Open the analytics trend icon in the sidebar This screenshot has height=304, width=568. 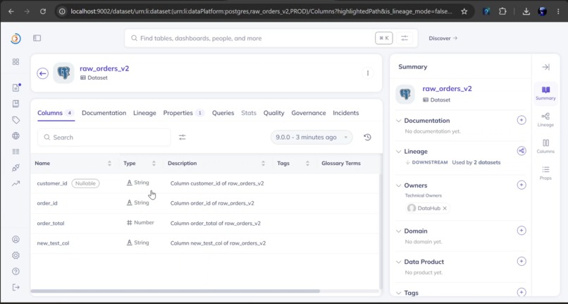[16, 183]
